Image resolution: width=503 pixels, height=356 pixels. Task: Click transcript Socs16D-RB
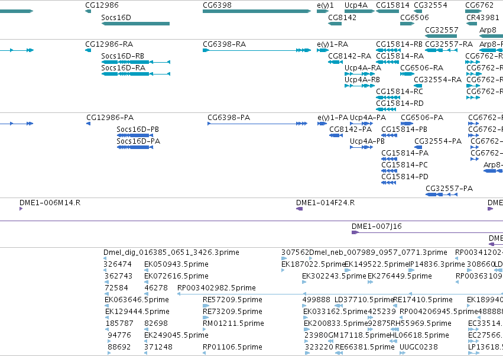[136, 62]
